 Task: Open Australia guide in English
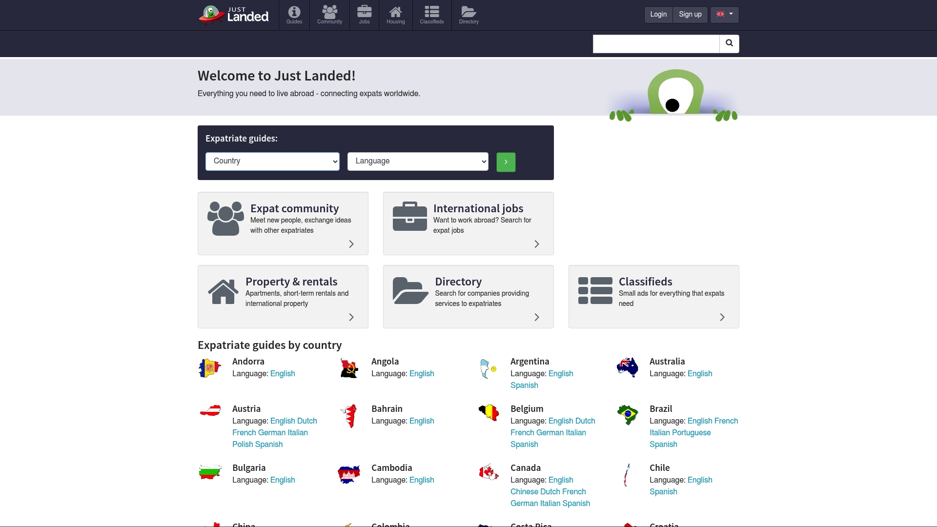click(x=700, y=374)
